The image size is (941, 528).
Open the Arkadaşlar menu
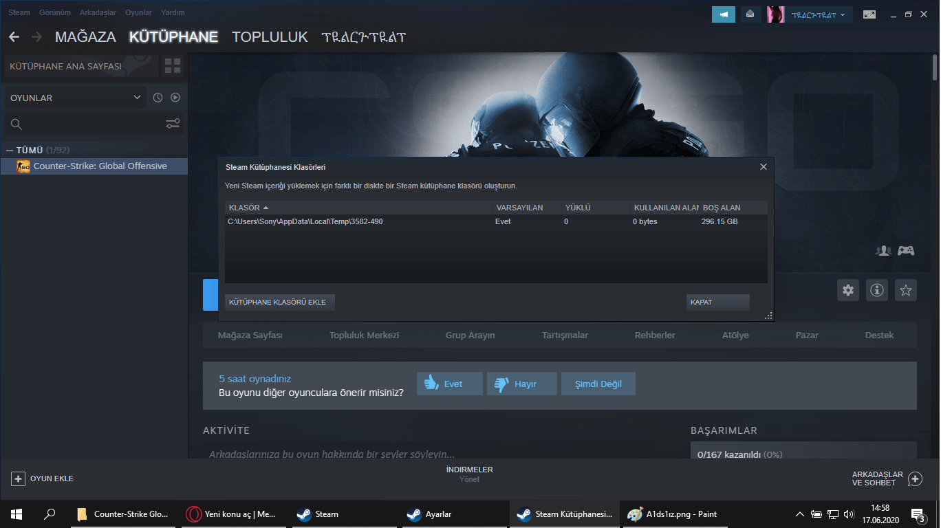tap(98, 12)
